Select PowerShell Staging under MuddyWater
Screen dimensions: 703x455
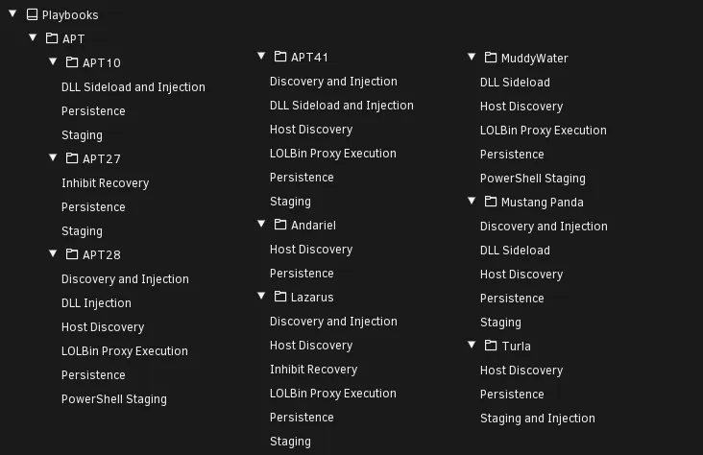(533, 179)
